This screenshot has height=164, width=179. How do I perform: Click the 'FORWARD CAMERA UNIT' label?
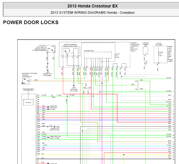pos(145,44)
